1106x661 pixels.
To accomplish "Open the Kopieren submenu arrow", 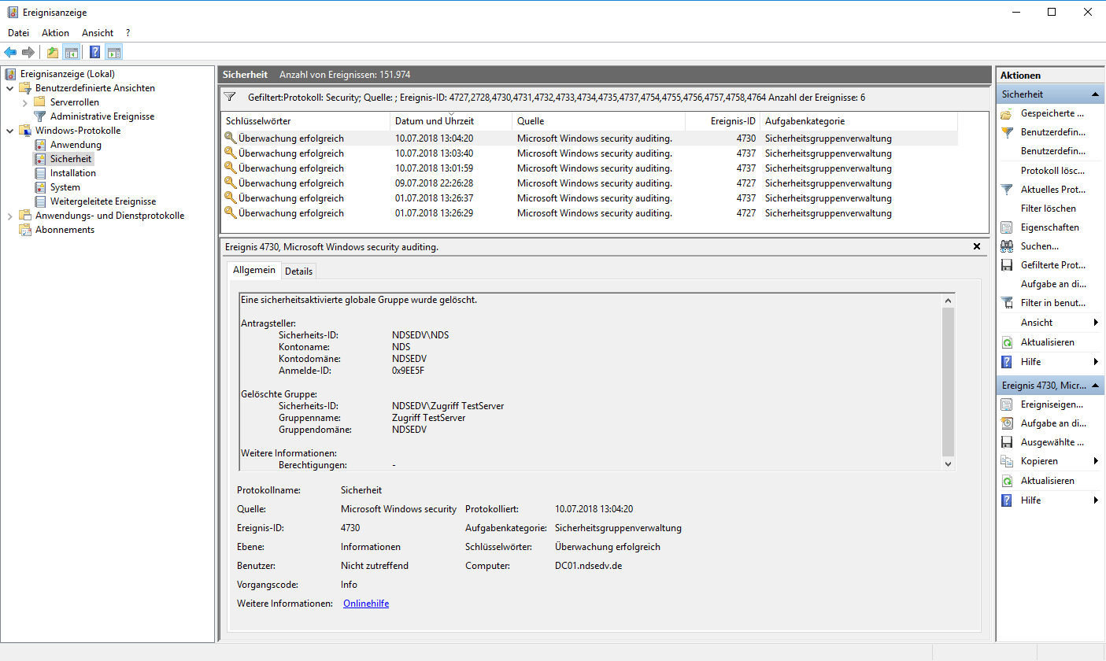I will 1096,461.
